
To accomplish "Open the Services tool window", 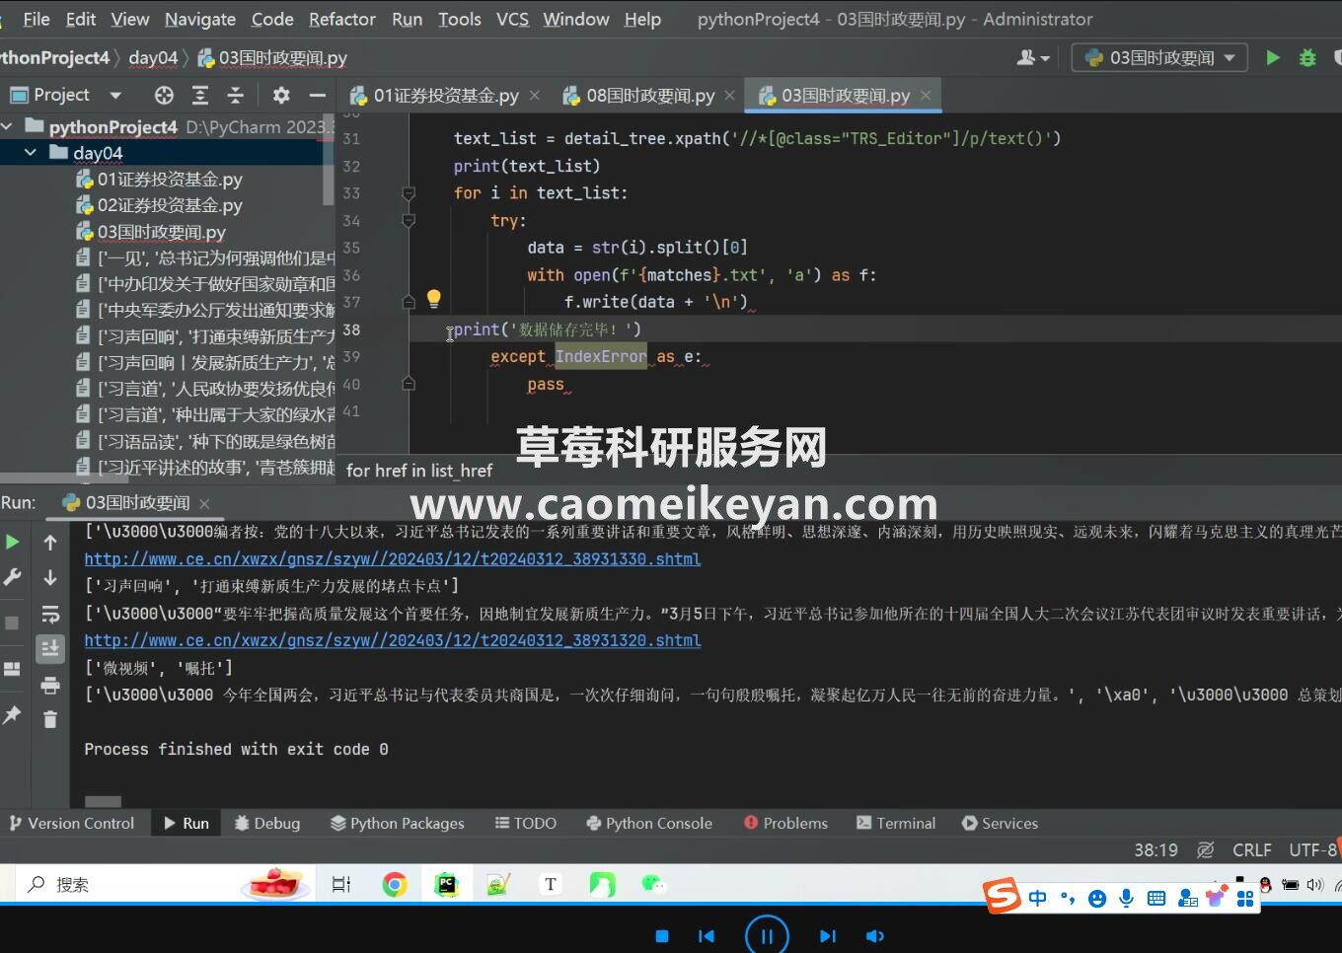I will point(1000,823).
